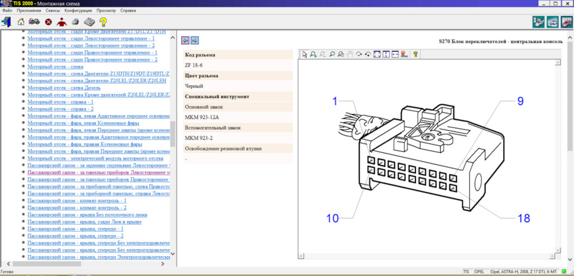Click the left panel horizontal scrollbar thumb
Viewport: 574px width, 276px height.
point(46,263)
